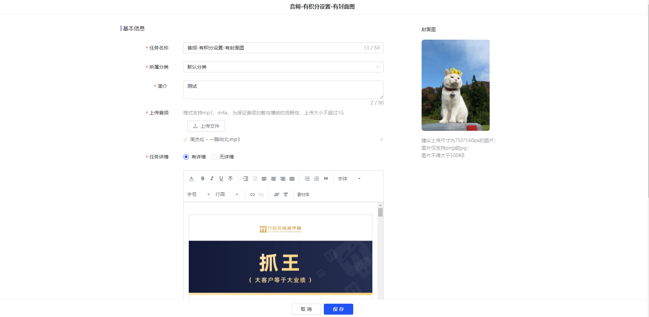Click the 2 / 90 character counter

tap(377, 103)
